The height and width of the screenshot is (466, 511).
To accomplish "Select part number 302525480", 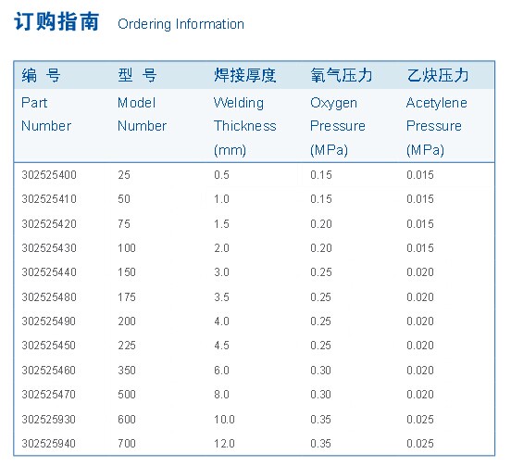I will pyautogui.click(x=49, y=297).
